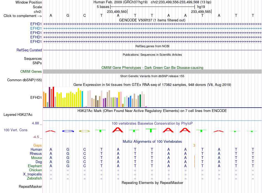Click the C base in the Elephant alignment row
This screenshot has height=193, width=262.
click(x=85, y=166)
